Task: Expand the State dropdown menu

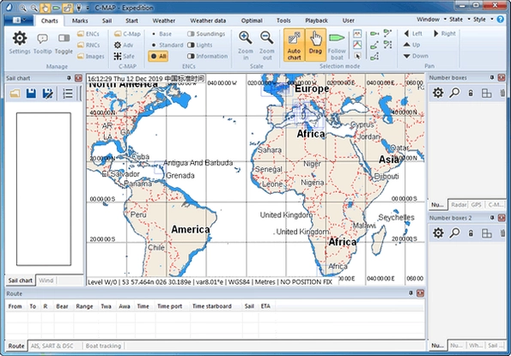Action: click(x=459, y=20)
